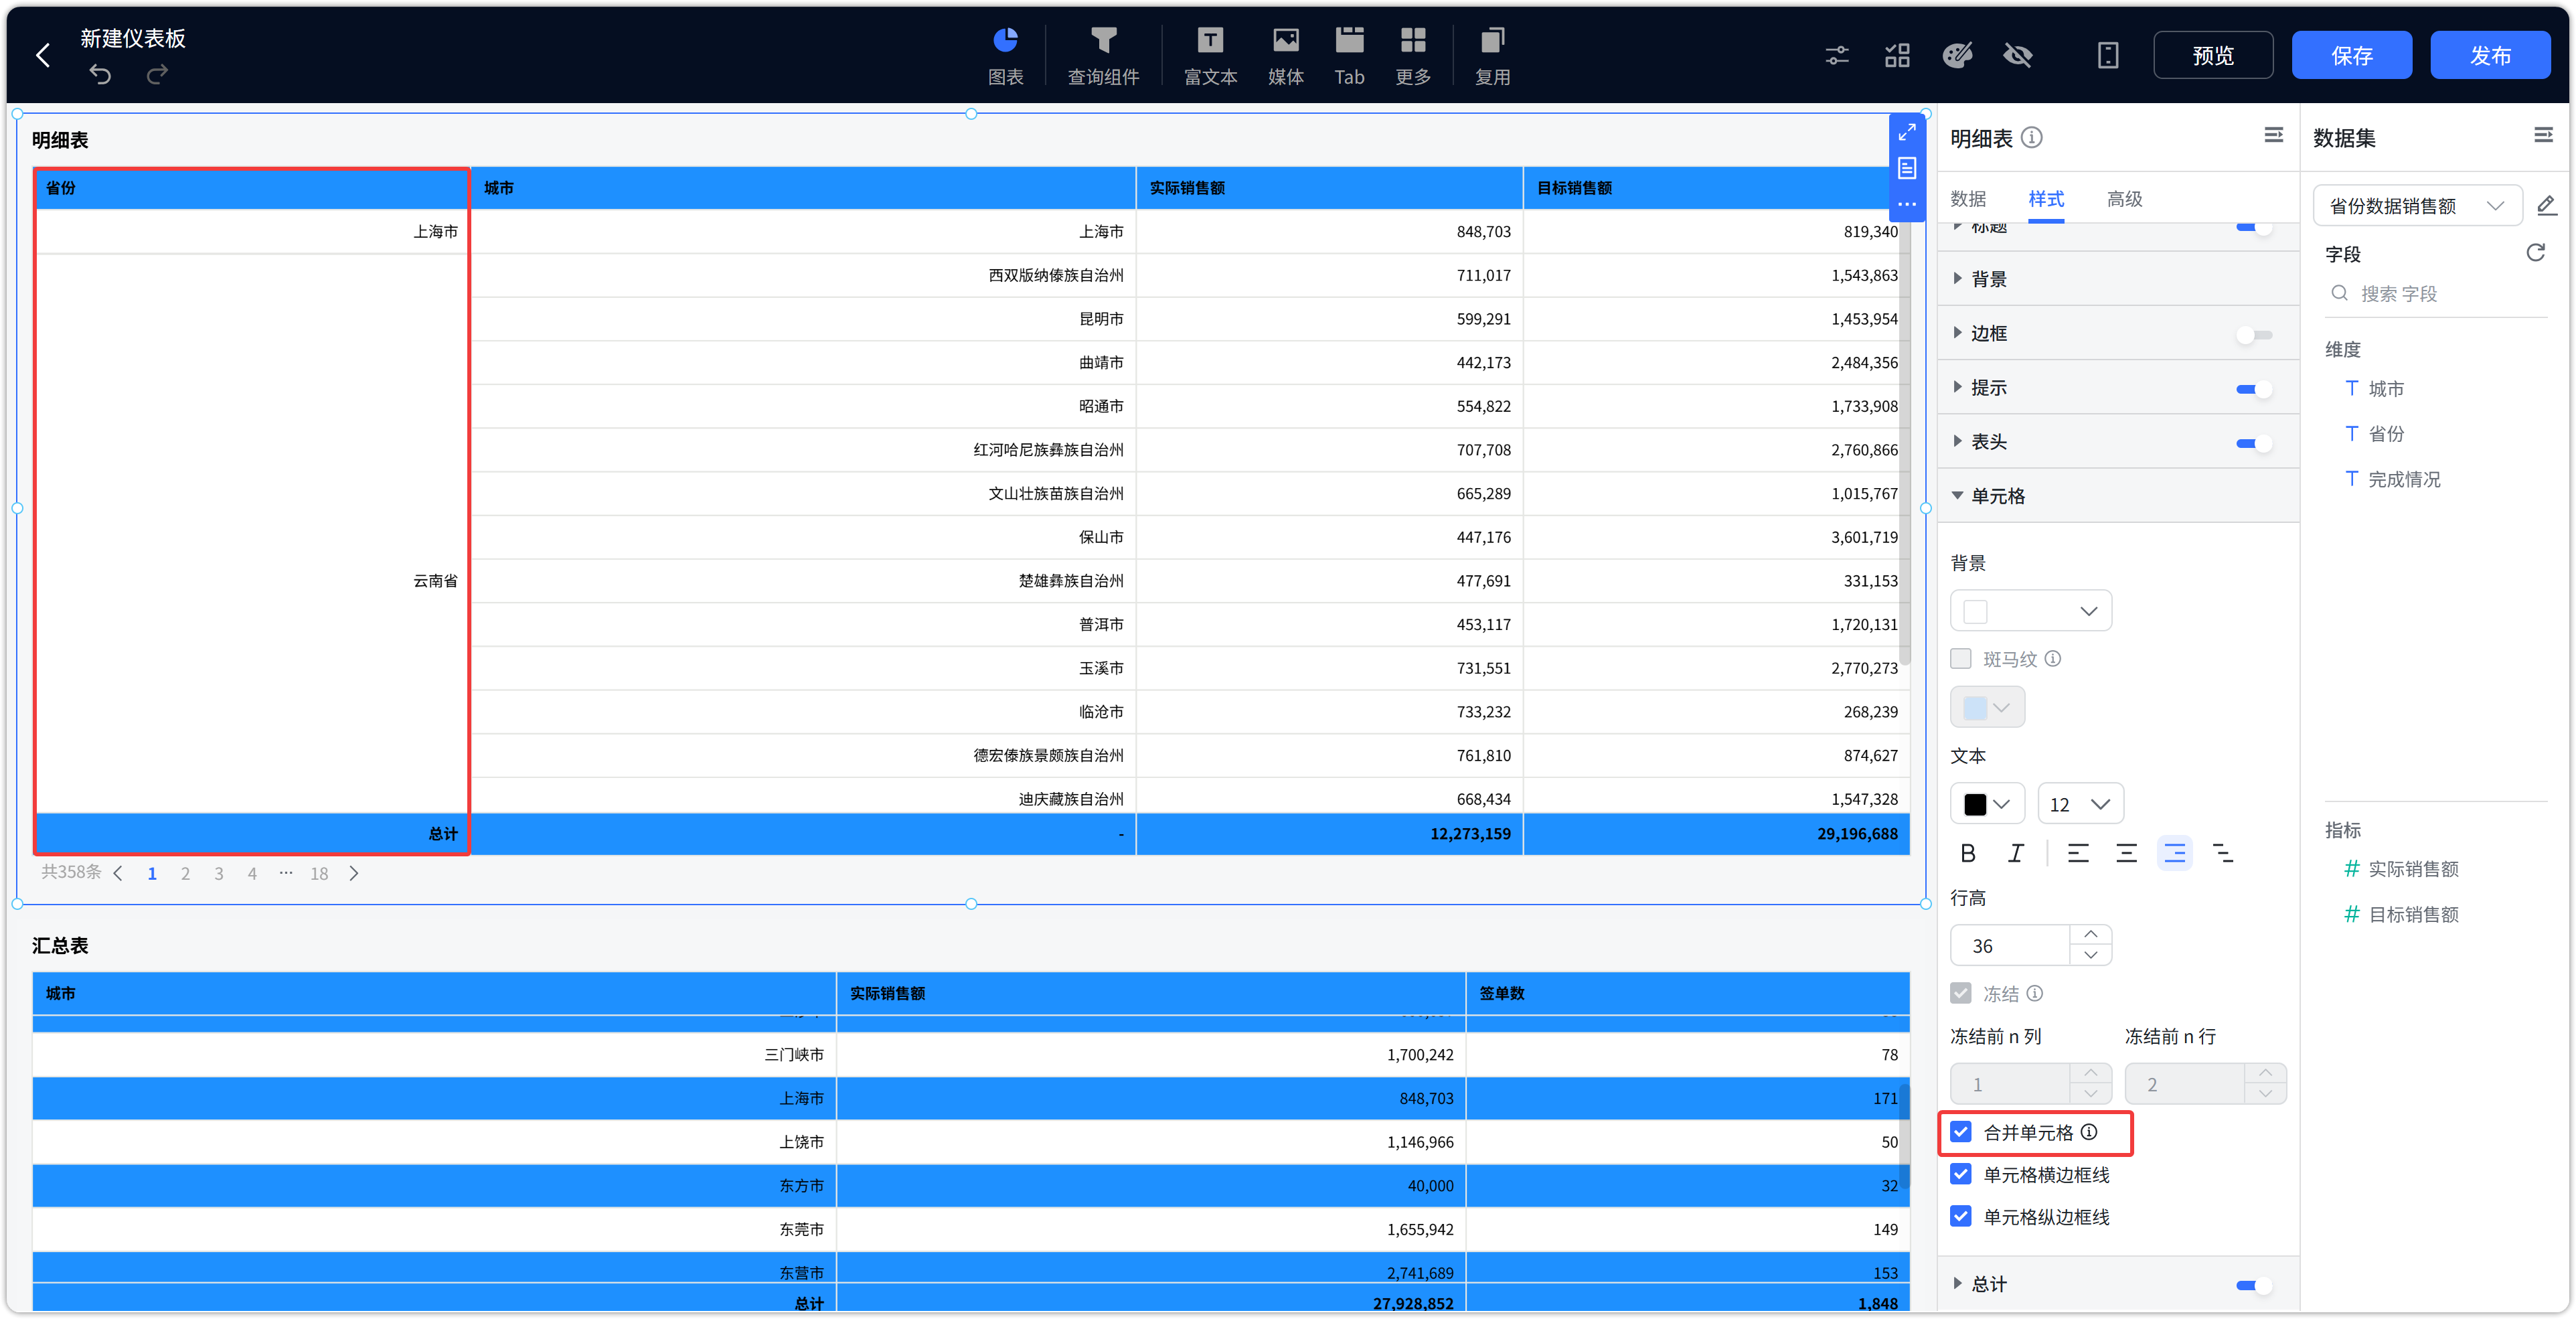
Task: Open the layout grid icon
Action: pyautogui.click(x=1897, y=55)
